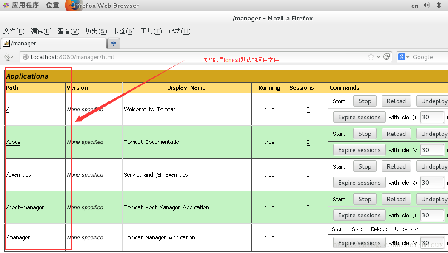Open the 书签(B) bookmarks menu
The image size is (448, 253).
(x=123, y=31)
